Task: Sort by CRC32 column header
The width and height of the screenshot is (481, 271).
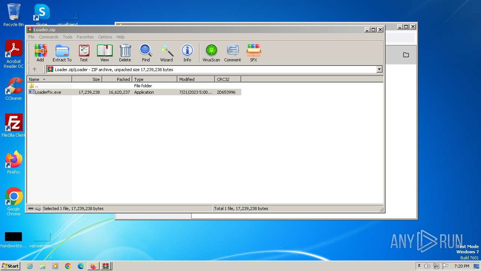Action: coord(228,79)
